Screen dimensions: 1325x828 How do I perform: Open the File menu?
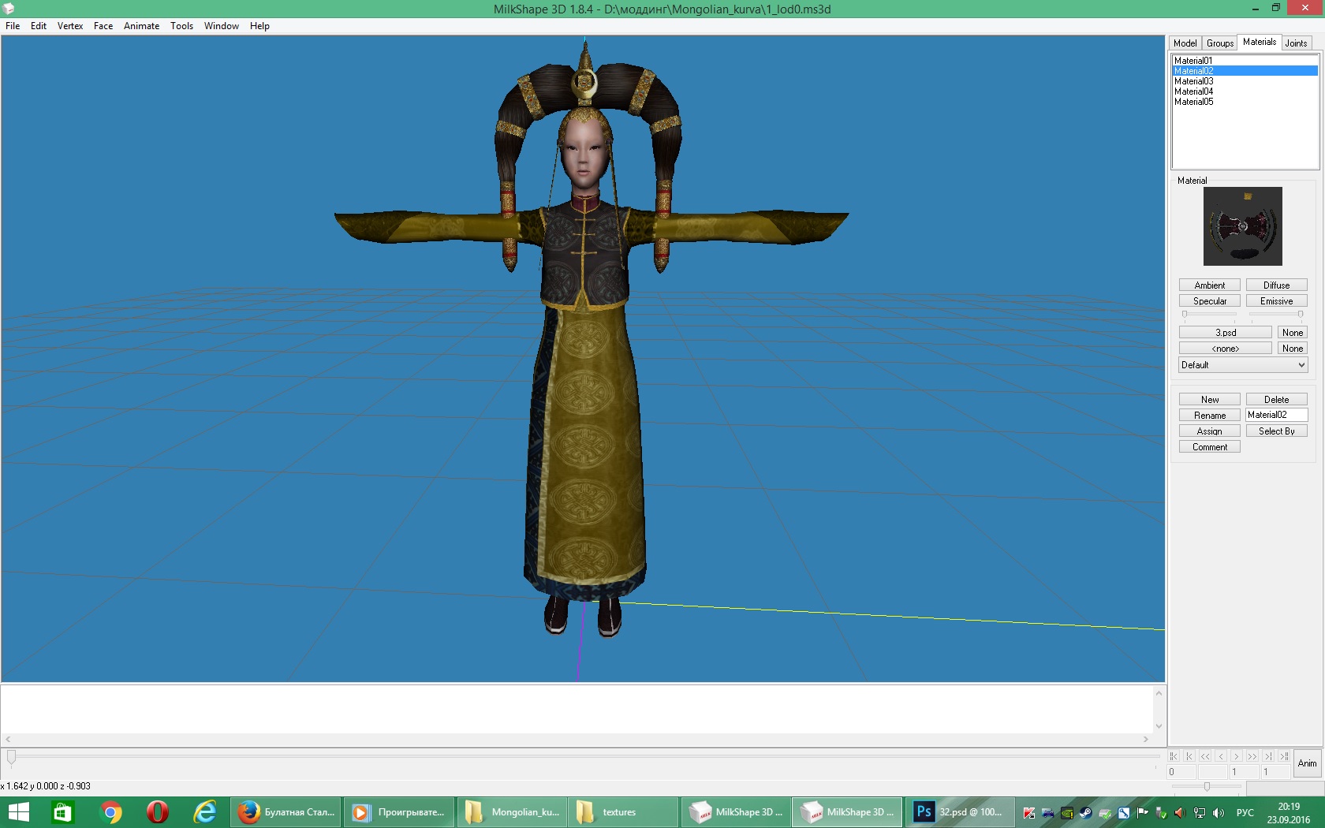[x=13, y=26]
